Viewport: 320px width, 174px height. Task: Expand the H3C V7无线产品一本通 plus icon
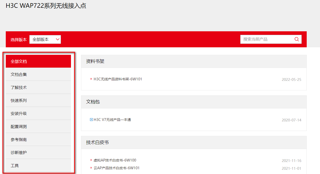tap(91, 120)
